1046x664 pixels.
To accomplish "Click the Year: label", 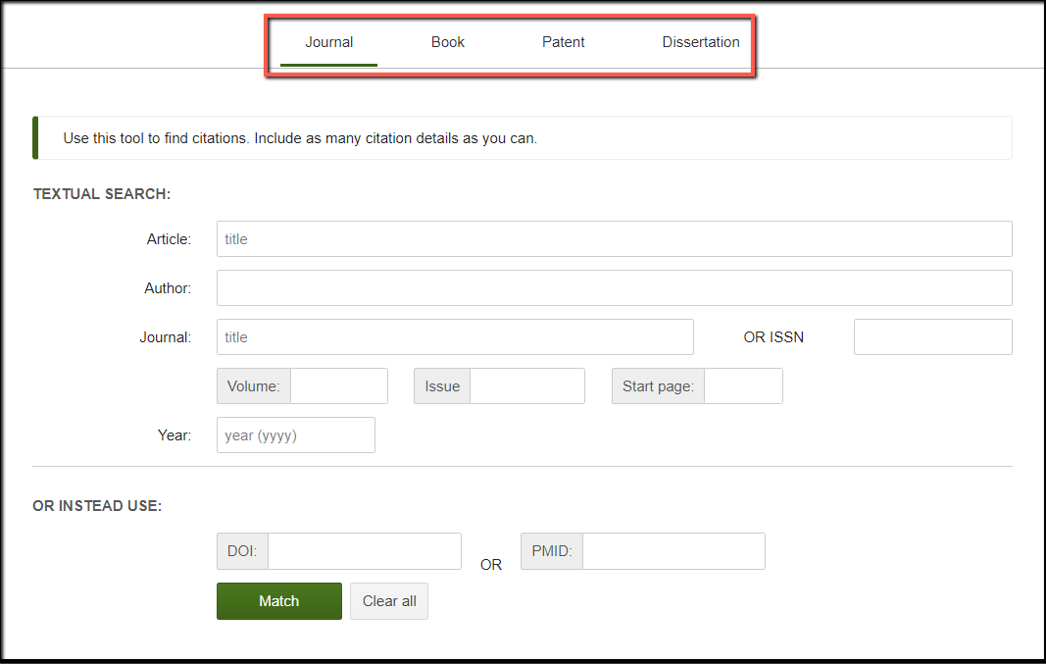I will (174, 435).
